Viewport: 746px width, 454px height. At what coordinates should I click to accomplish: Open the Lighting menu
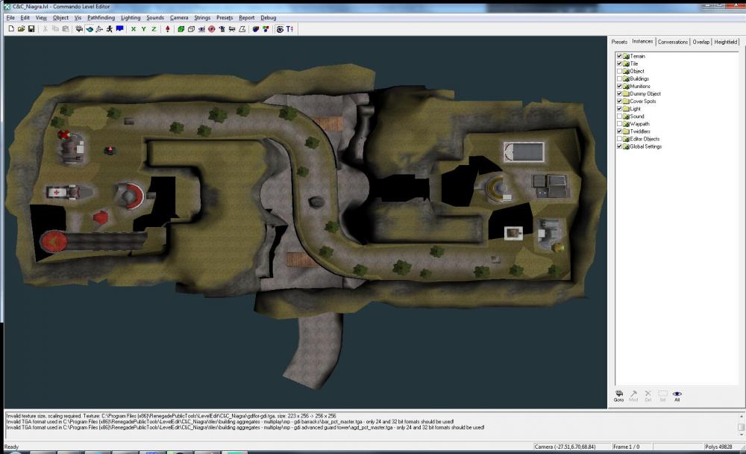(x=131, y=17)
